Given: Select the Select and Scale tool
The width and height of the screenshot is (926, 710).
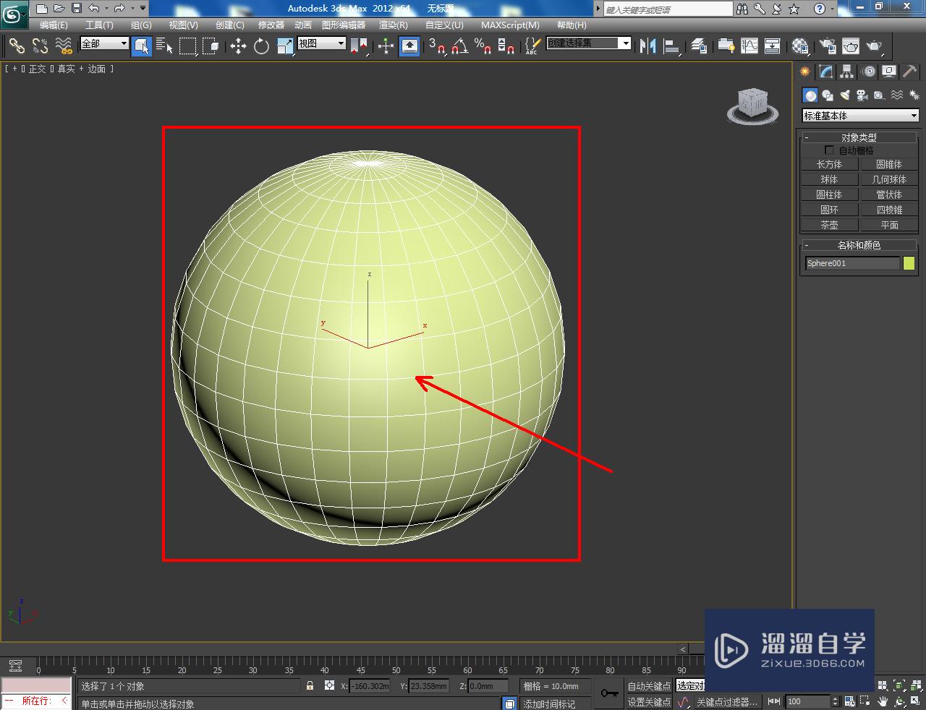Looking at the screenshot, I should 285,46.
